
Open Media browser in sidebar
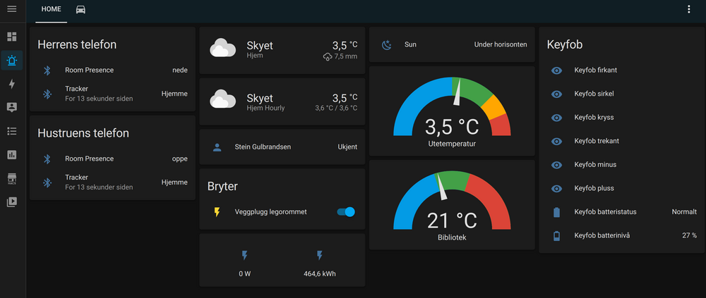click(x=12, y=201)
